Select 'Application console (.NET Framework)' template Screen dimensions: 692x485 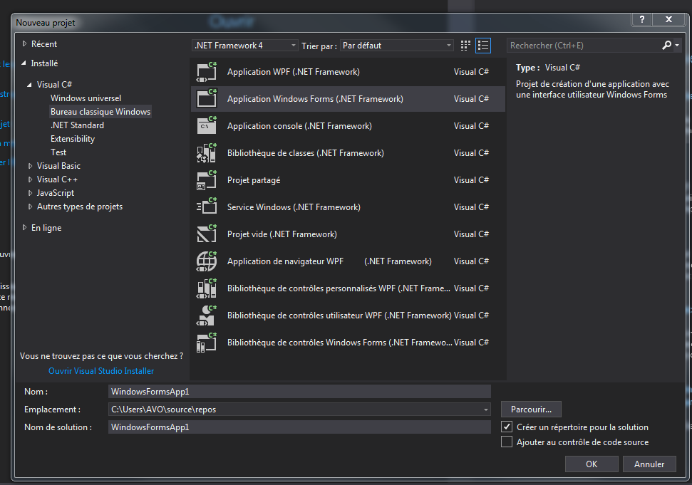(x=348, y=125)
